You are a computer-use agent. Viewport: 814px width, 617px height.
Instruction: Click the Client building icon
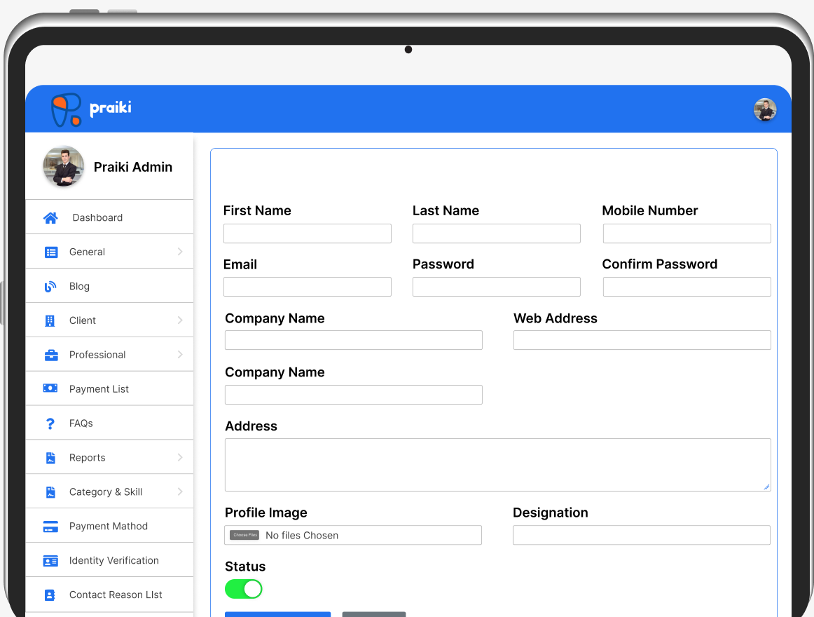click(x=50, y=320)
